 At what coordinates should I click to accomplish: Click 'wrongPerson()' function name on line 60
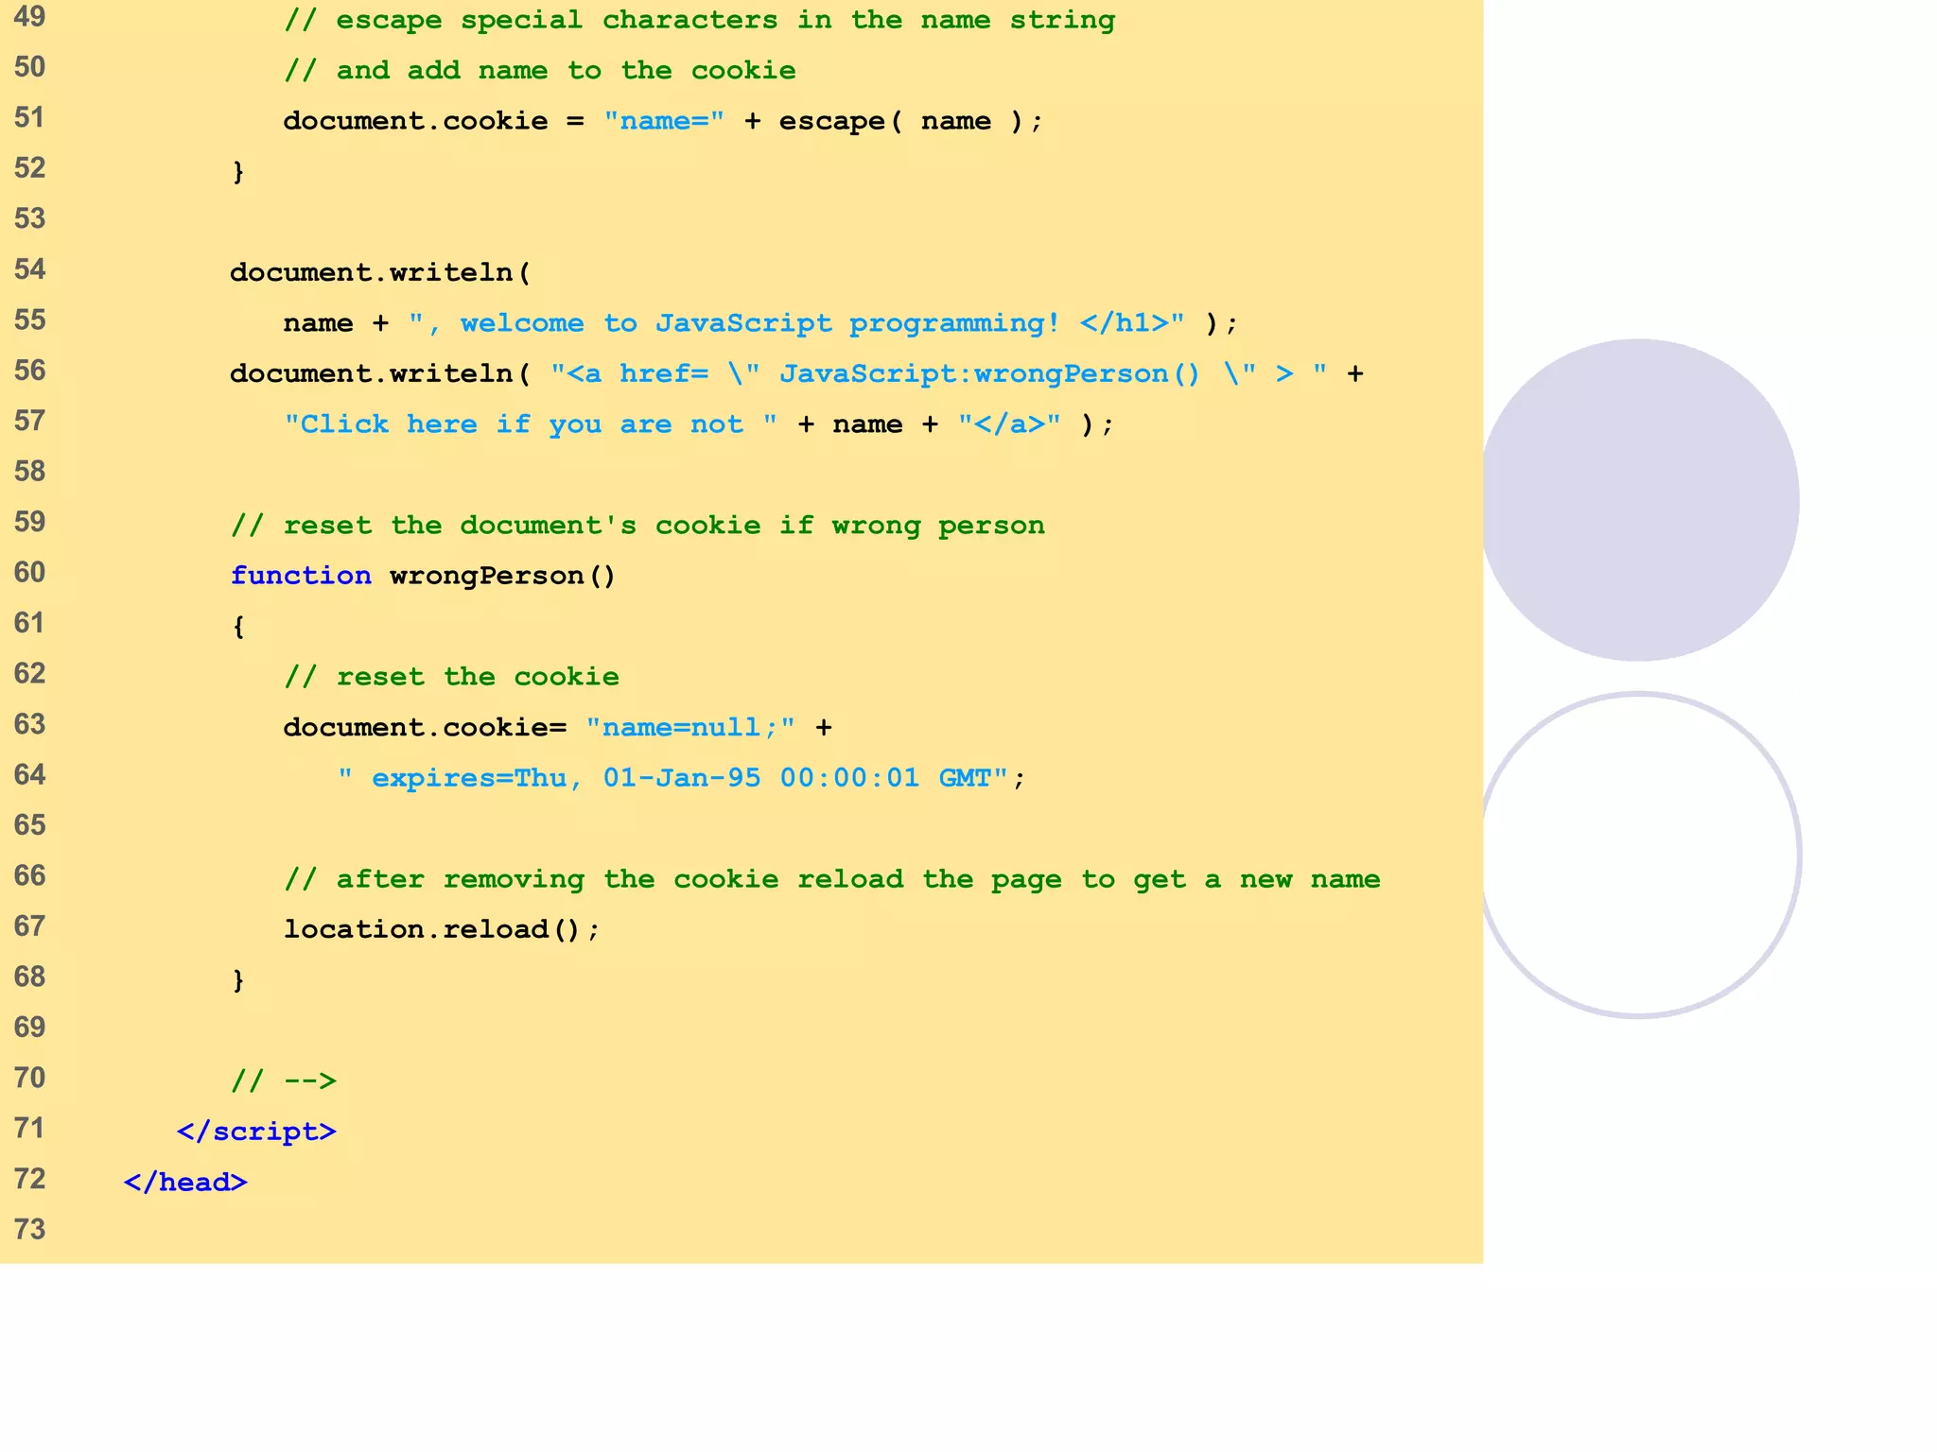pyautogui.click(x=502, y=576)
